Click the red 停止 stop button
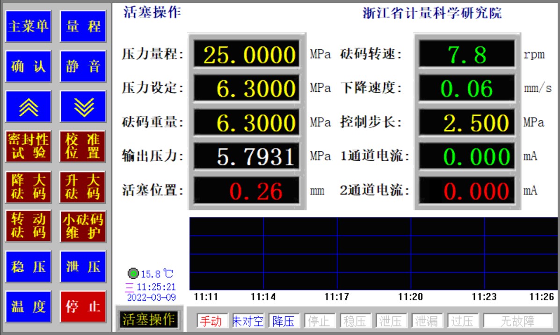560x335 pixels. point(83,307)
